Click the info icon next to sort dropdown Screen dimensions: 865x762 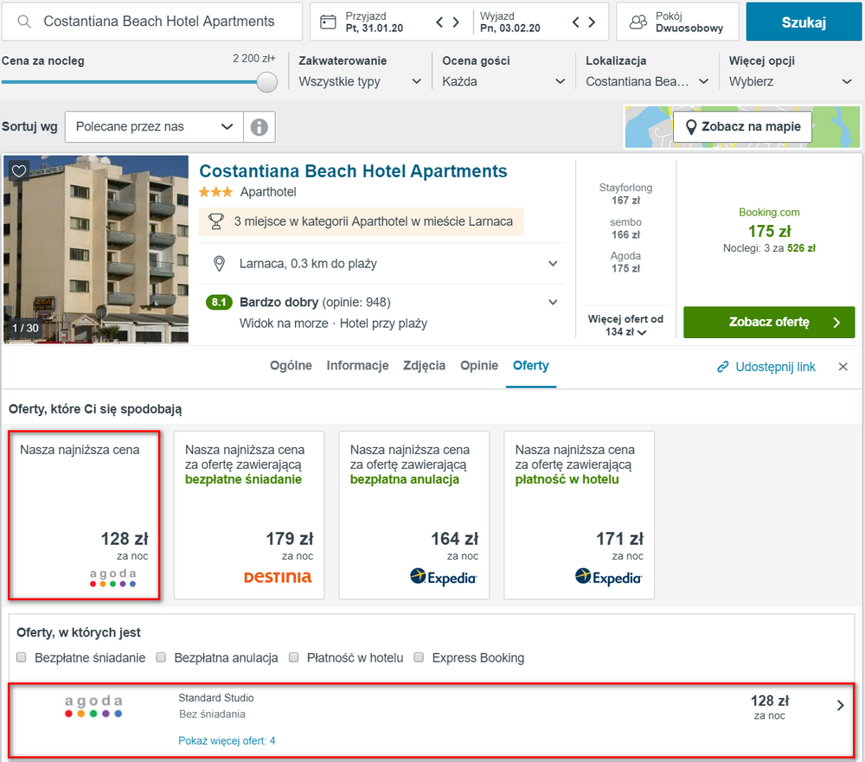click(x=259, y=127)
